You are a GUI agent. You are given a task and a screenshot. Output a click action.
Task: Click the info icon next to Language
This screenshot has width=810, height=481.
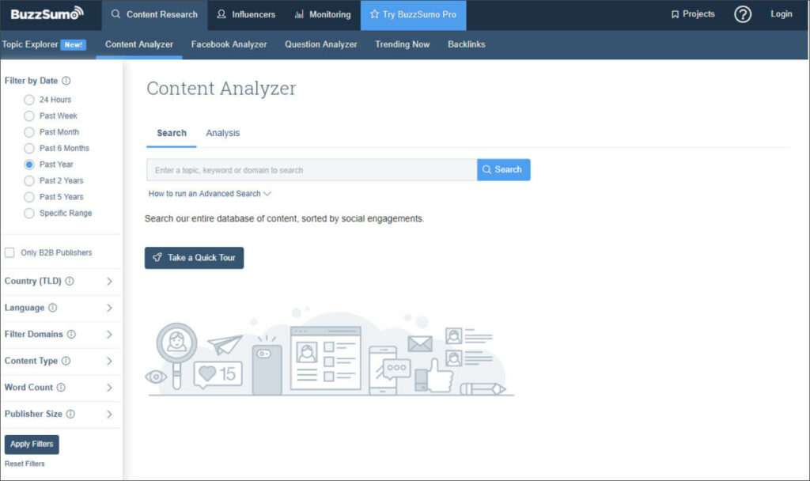53,308
